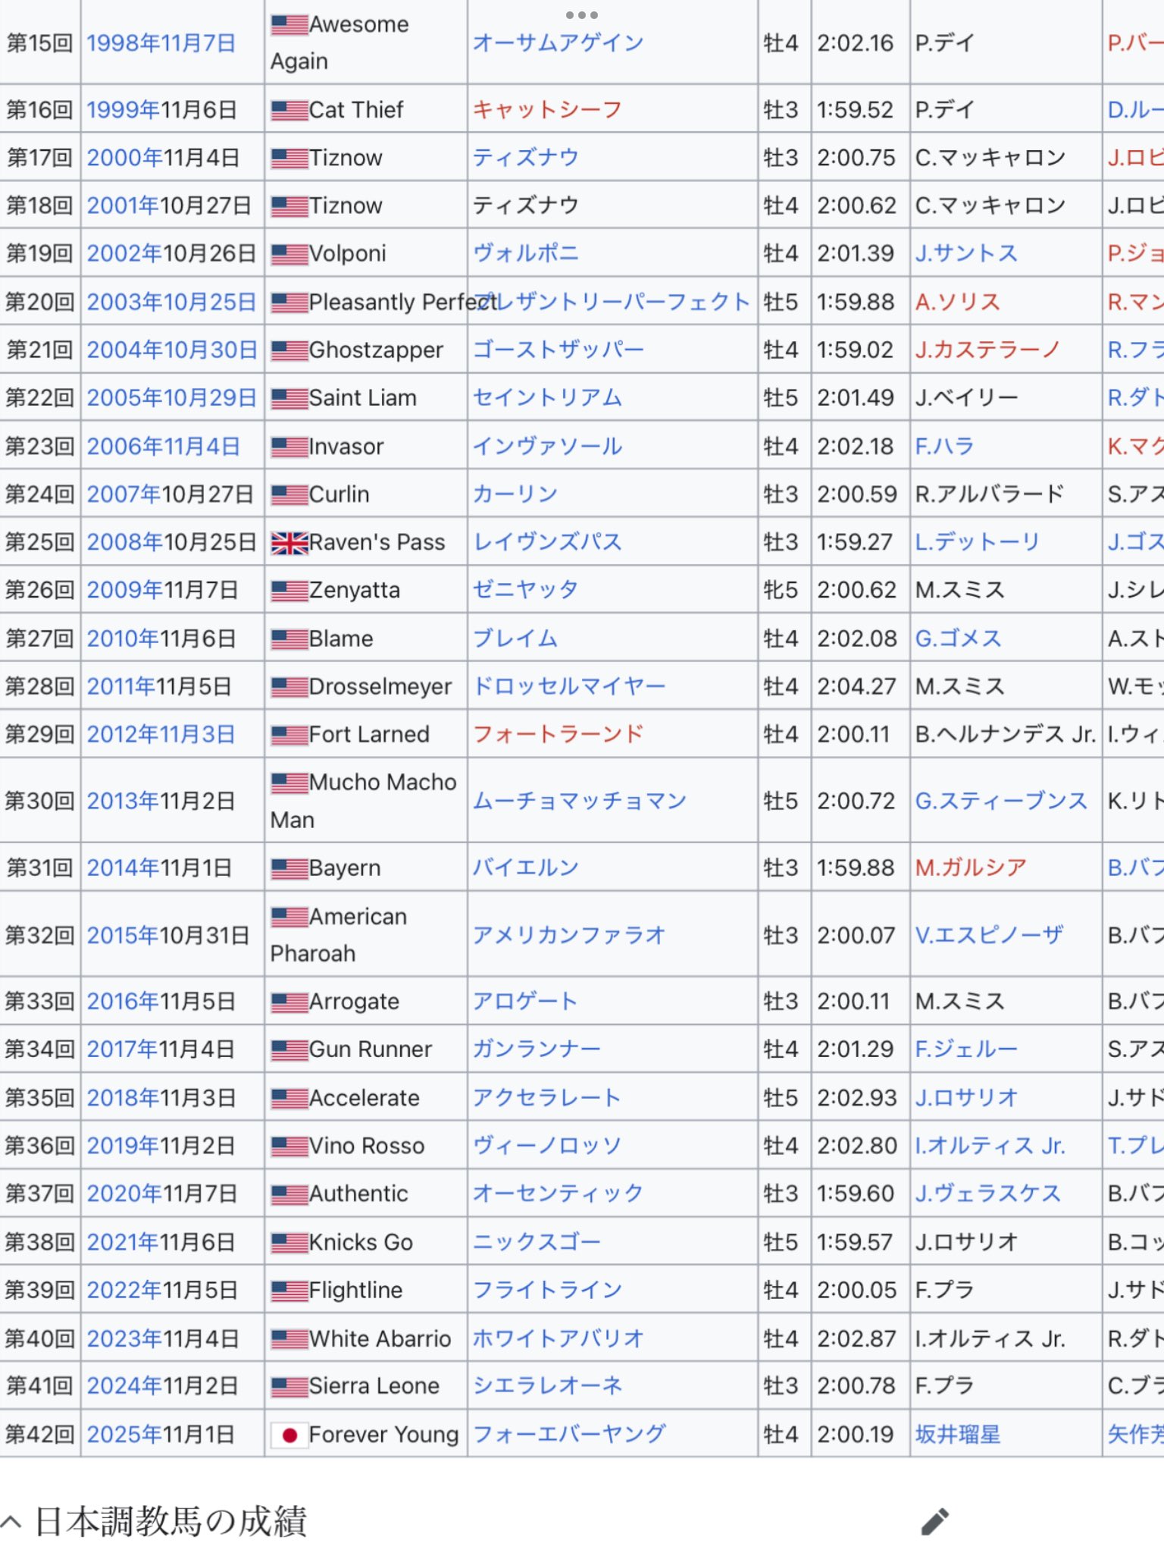Image resolution: width=1164 pixels, height=1553 pixels.
Task: Click the US flag beside Vino Rosso
Action: tap(289, 1147)
